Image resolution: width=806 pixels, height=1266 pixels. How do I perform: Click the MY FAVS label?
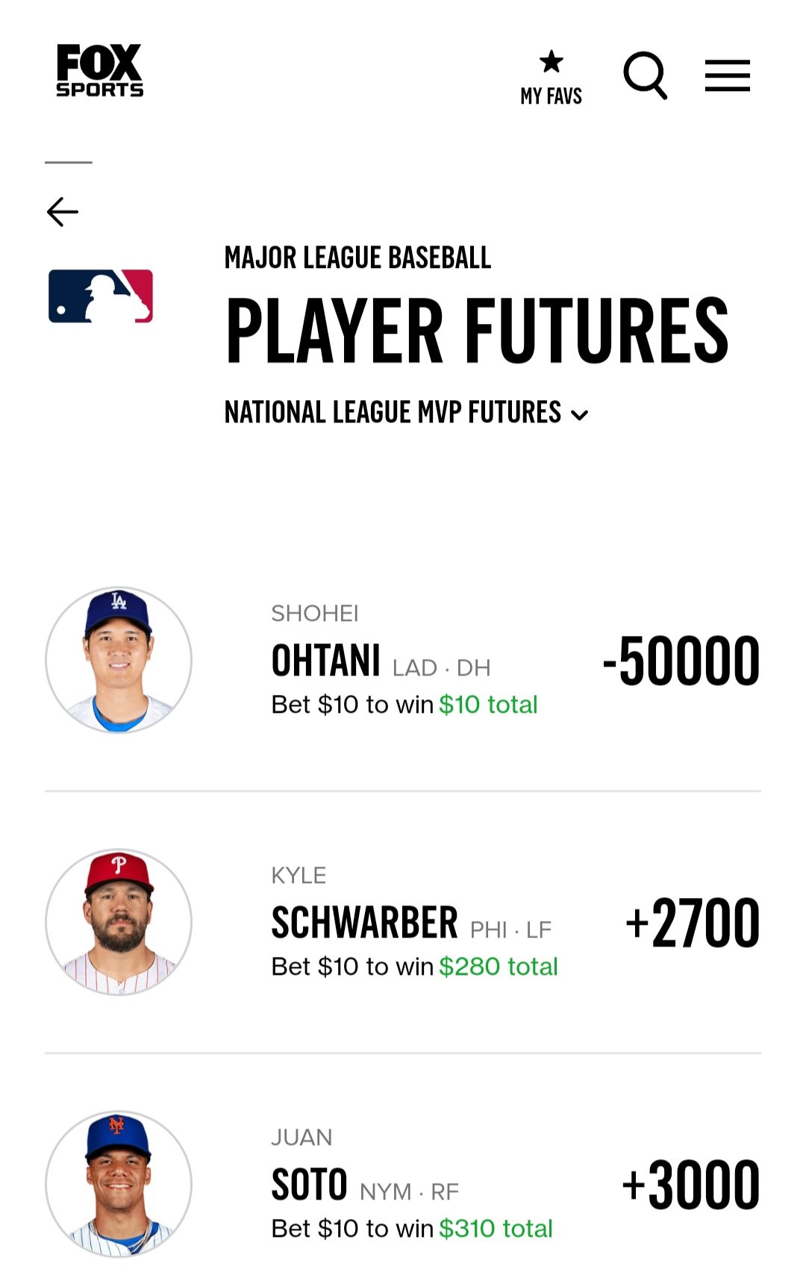[x=552, y=96]
